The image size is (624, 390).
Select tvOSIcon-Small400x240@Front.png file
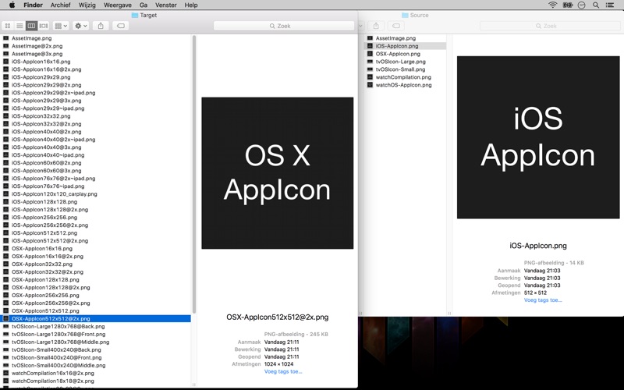96,358
